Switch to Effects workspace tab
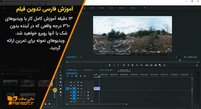 tap(102, 8)
